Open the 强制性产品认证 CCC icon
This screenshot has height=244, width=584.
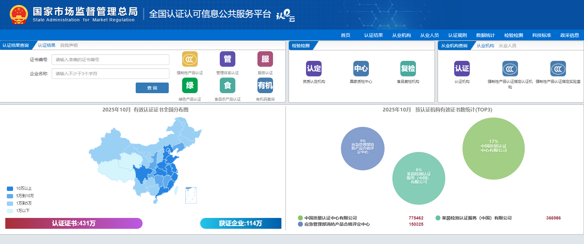[190, 59]
